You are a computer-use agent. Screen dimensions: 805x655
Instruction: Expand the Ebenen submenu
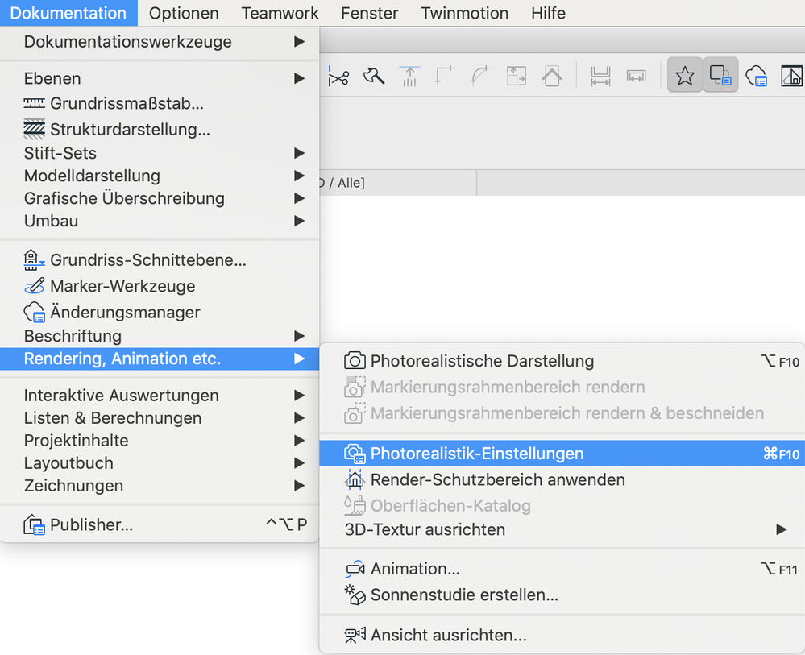(52, 78)
